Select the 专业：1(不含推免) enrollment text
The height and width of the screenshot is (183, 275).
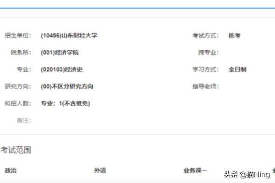(66, 103)
